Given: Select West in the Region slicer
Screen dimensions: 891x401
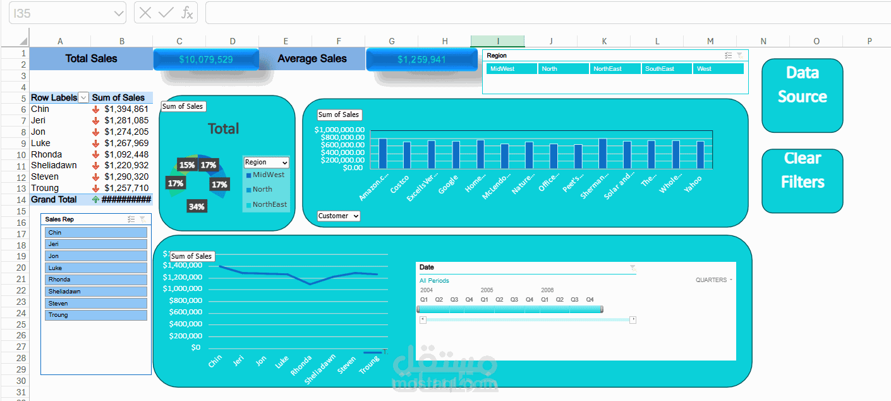Looking at the screenshot, I should pyautogui.click(x=718, y=69).
